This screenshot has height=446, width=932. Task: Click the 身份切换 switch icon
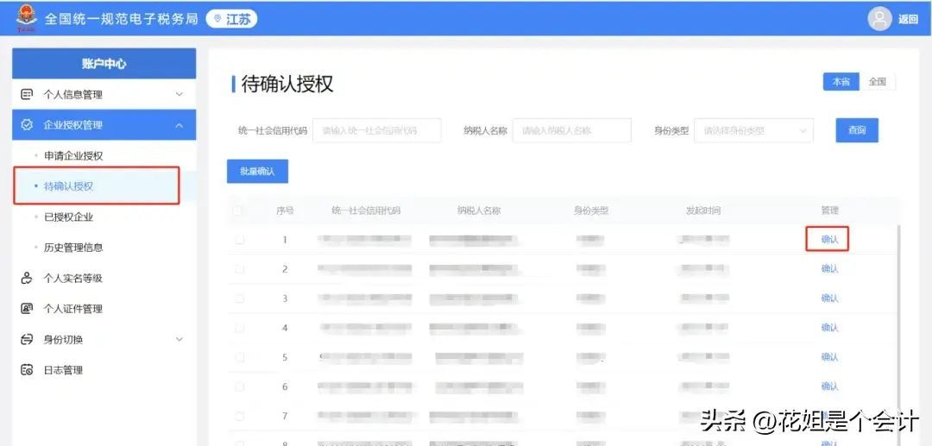point(27,340)
